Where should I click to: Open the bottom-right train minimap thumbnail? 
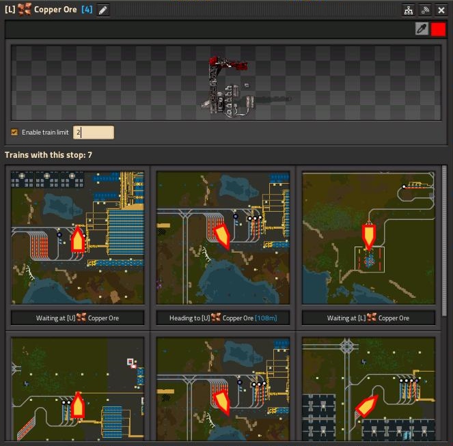pyautogui.click(x=368, y=389)
